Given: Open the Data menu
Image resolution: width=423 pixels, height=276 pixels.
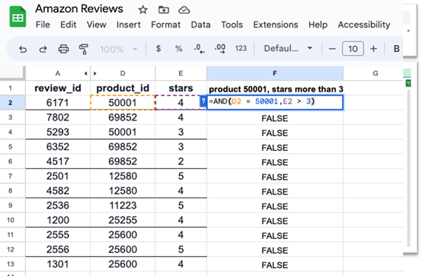Looking at the screenshot, I should click(200, 24).
